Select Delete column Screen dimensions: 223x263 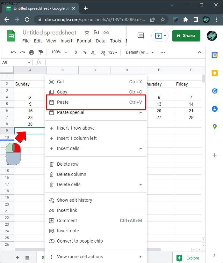96,174
